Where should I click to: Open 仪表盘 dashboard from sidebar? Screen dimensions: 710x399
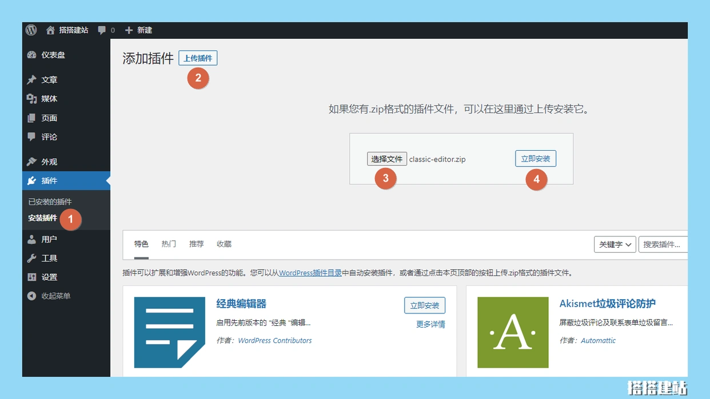tap(53, 55)
